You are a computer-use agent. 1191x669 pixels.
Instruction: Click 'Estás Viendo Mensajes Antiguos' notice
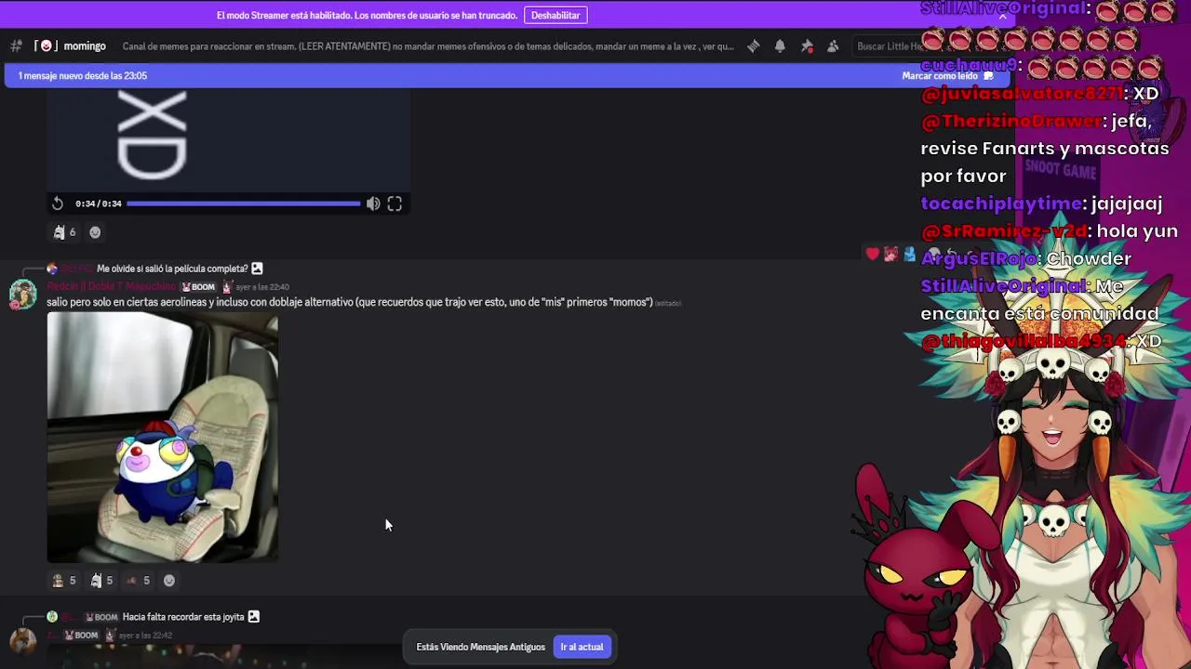(x=481, y=647)
